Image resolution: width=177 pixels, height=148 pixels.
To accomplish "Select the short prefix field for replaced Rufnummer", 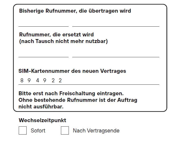I will point(44,53).
